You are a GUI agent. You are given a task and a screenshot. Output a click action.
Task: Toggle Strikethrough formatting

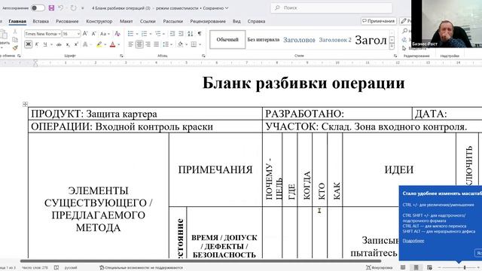pyautogui.click(x=59, y=44)
